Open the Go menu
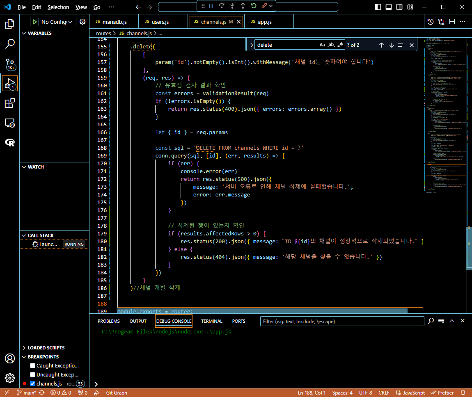Screen dimensions: 472x397 [x=96, y=7]
